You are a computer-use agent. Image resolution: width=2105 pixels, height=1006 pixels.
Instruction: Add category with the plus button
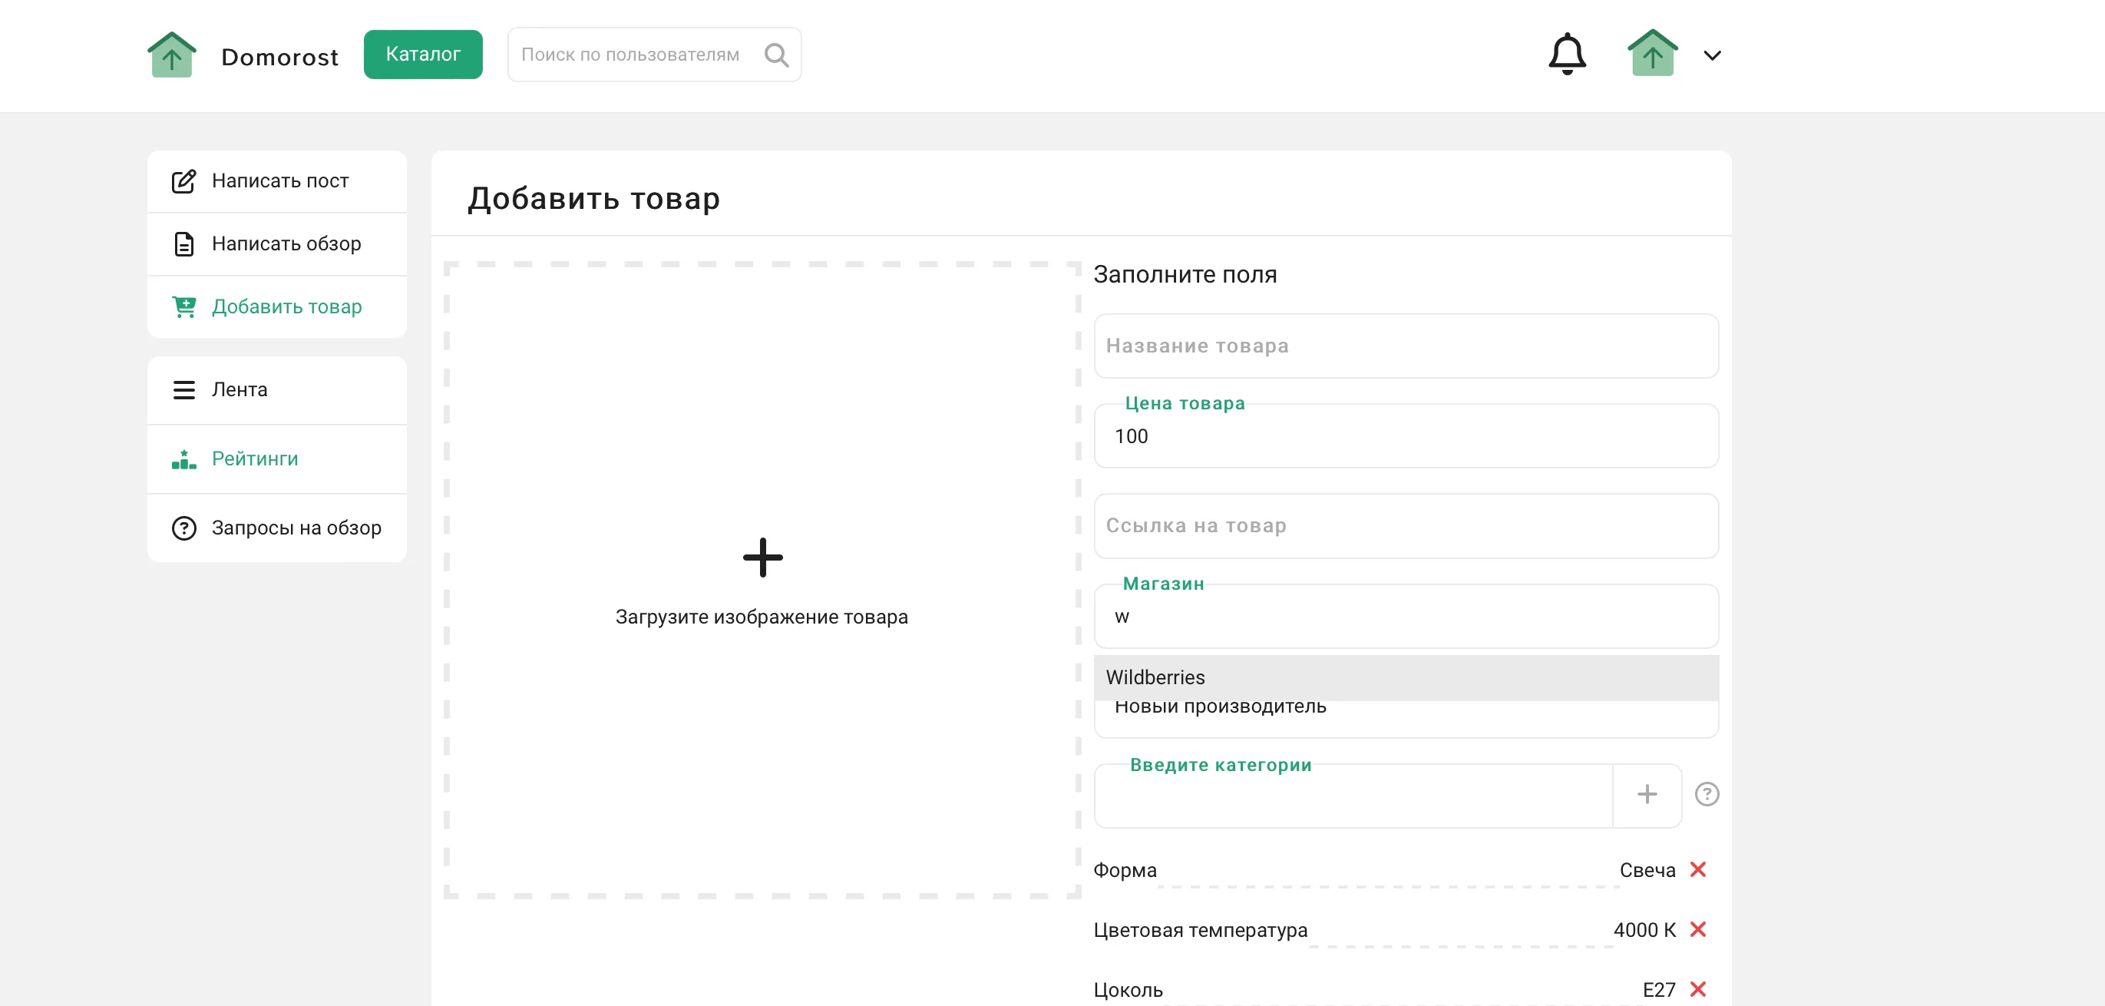pyautogui.click(x=1647, y=794)
